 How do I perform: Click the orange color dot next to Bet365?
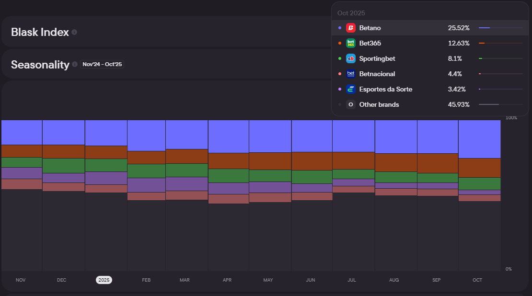tap(340, 43)
